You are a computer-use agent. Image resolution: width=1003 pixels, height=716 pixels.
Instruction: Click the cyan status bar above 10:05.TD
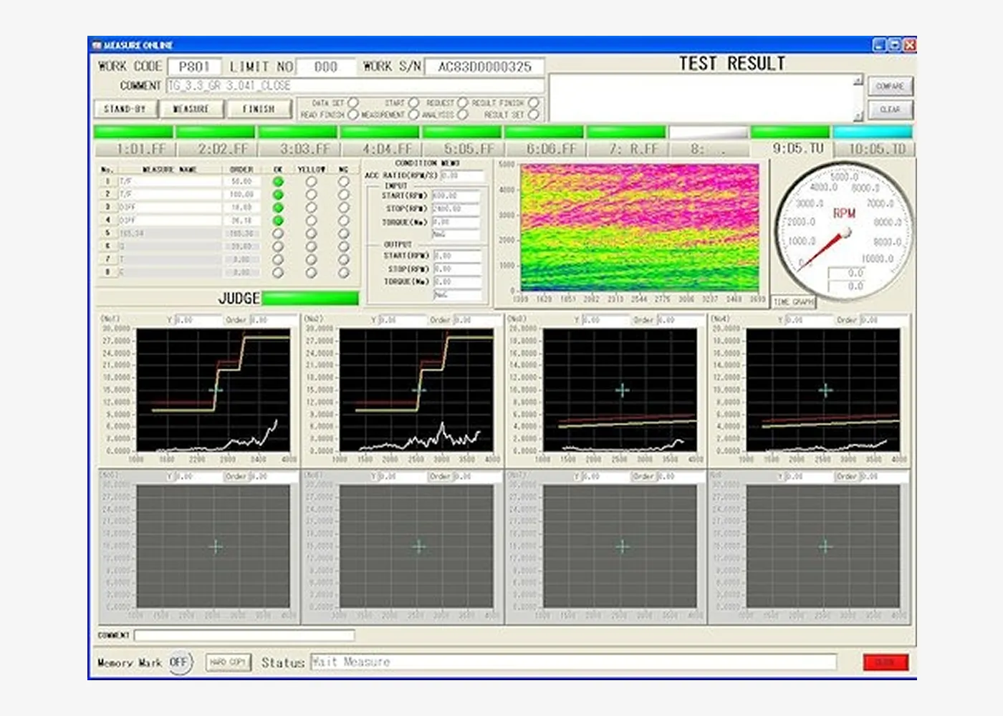872,132
